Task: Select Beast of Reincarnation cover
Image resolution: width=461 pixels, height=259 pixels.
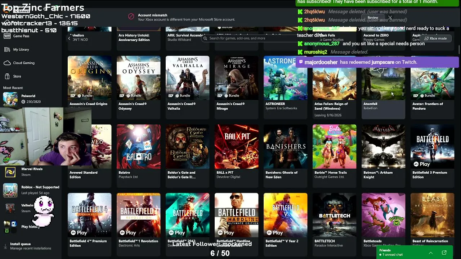Action: coord(432,215)
